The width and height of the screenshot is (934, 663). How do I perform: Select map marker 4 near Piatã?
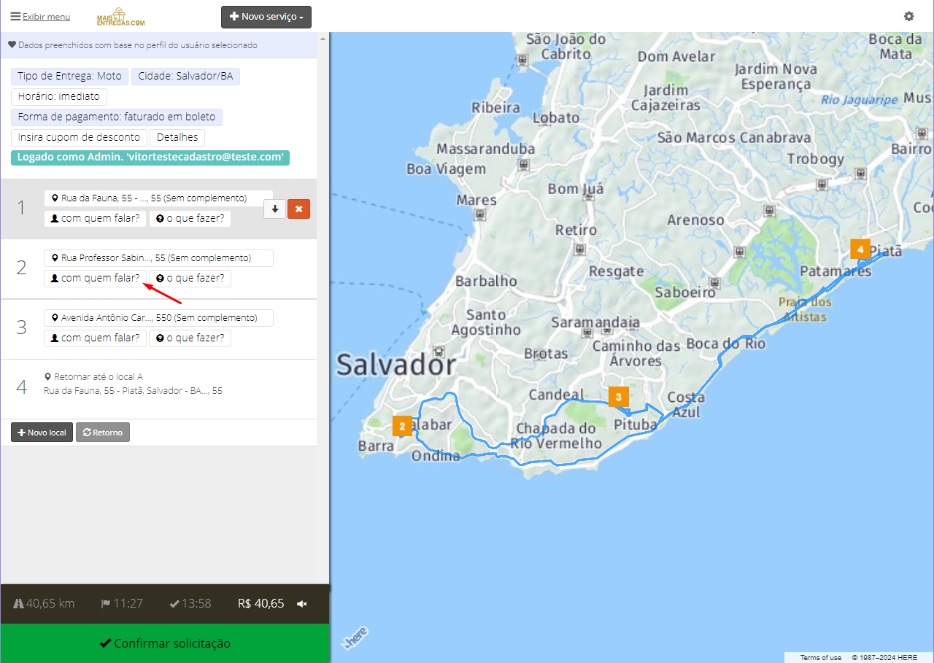[860, 249]
